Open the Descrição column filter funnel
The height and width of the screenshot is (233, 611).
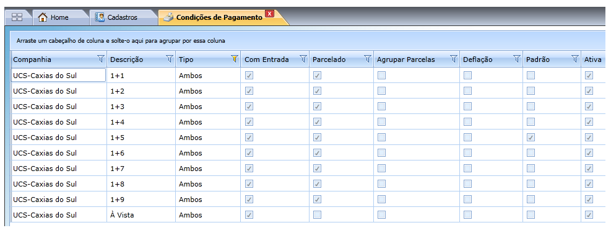(x=170, y=59)
